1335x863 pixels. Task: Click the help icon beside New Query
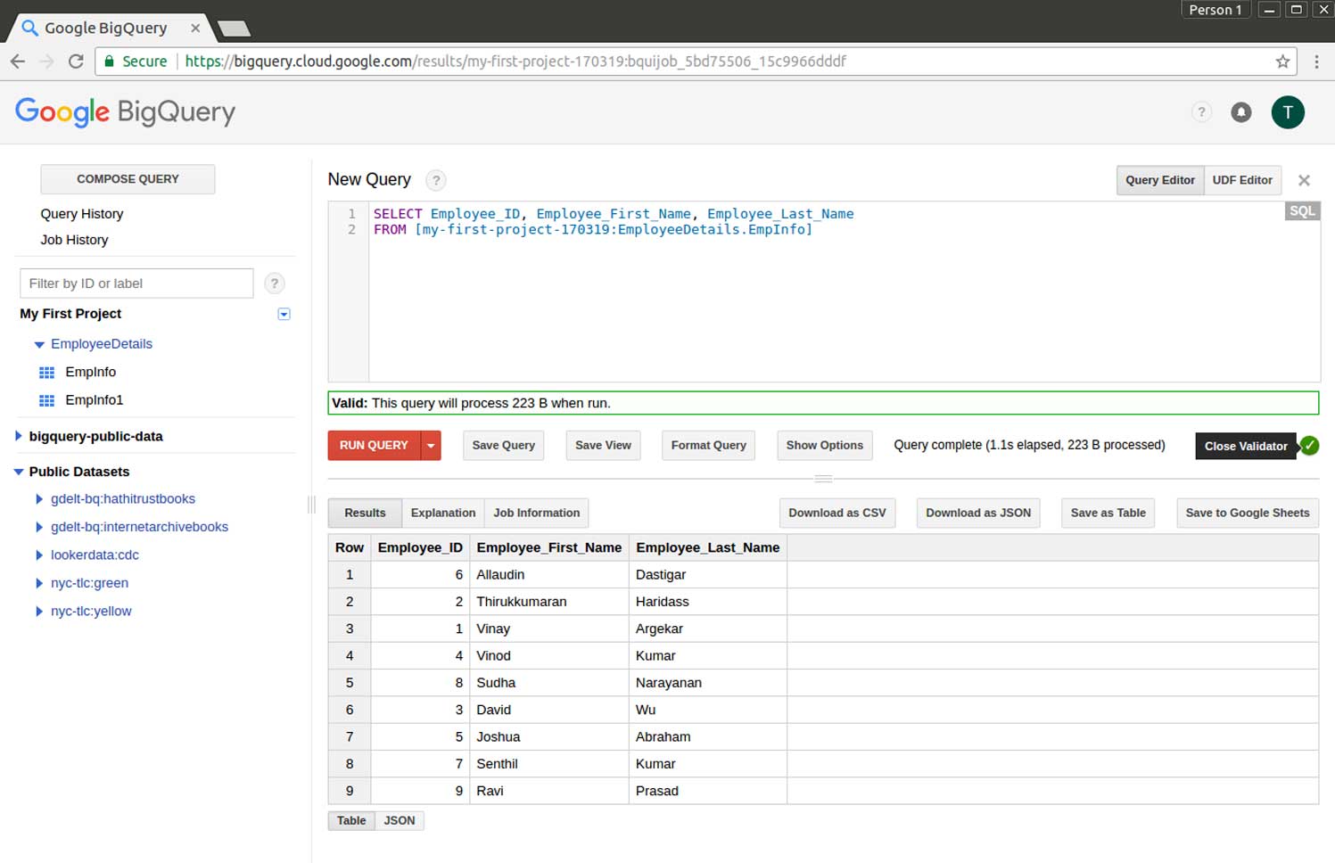(435, 180)
